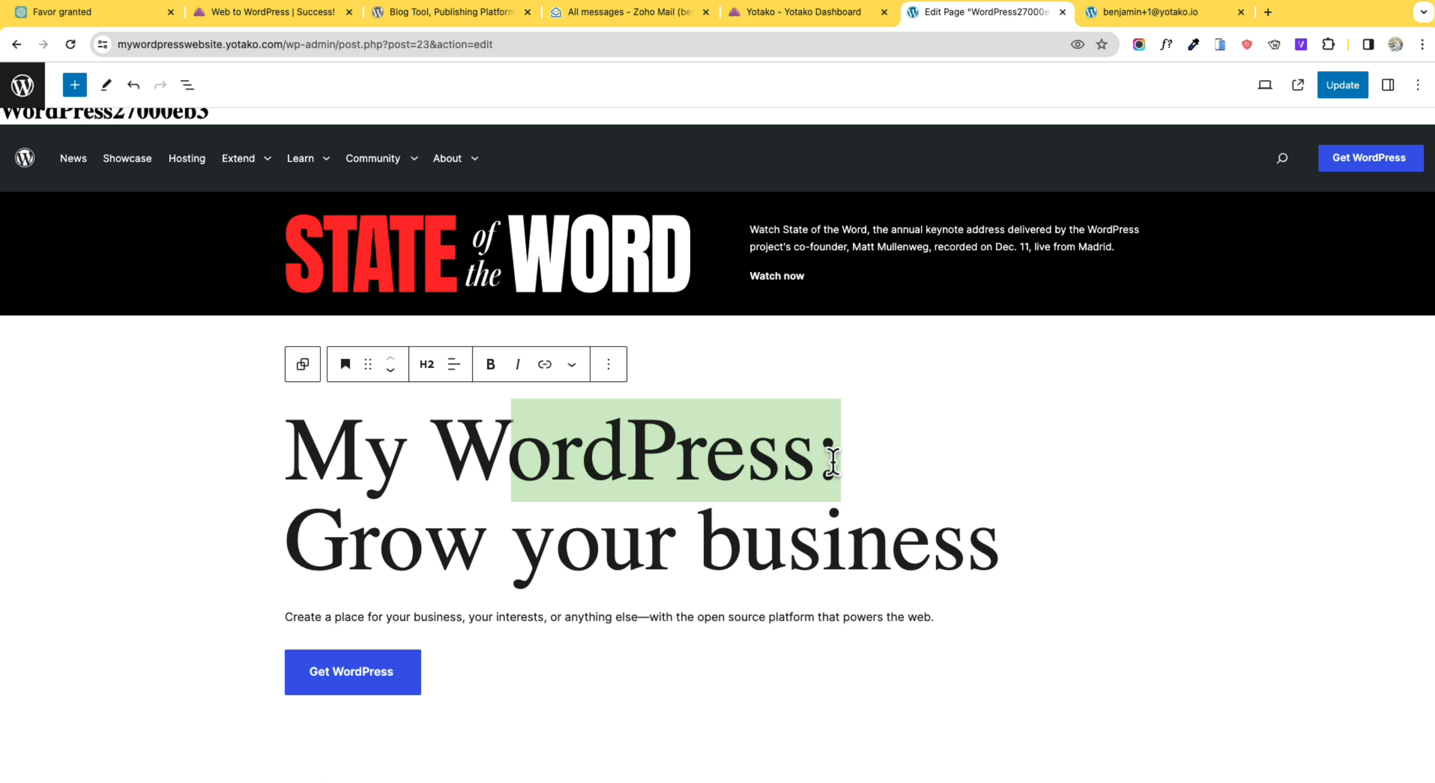Select the pencil Tools icon
The width and height of the screenshot is (1435, 783).
[x=106, y=85]
